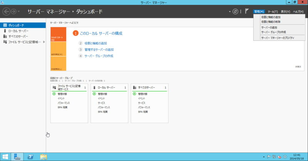Click the refresh icon in header
The height and width of the screenshot is (161, 308).
click(x=235, y=12)
